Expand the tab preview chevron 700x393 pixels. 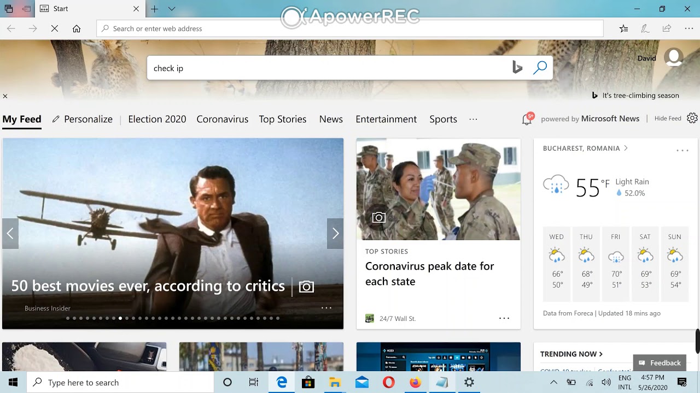[x=172, y=9]
